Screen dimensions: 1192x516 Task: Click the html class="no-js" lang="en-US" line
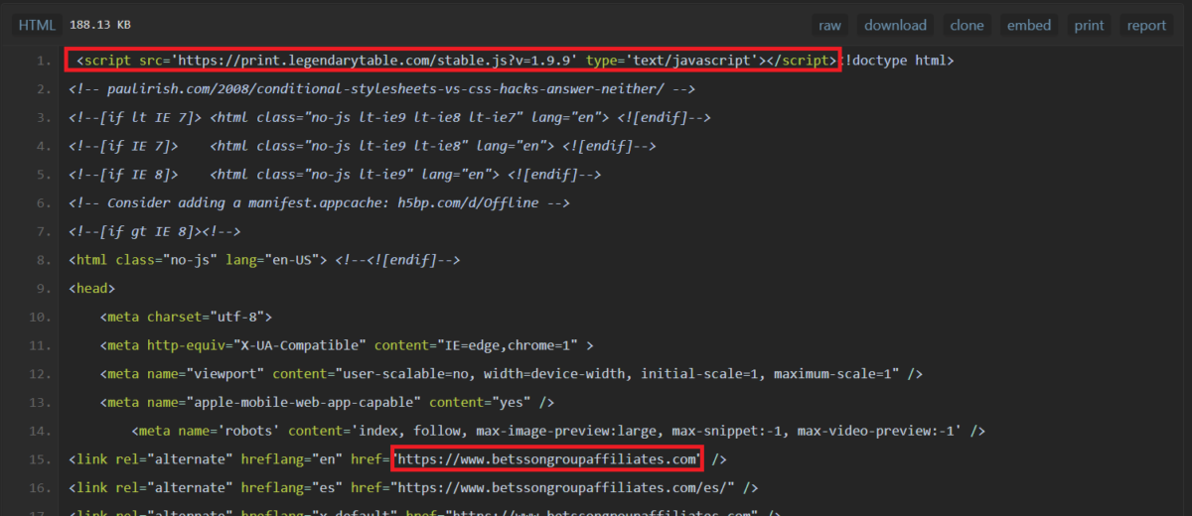click(265, 260)
